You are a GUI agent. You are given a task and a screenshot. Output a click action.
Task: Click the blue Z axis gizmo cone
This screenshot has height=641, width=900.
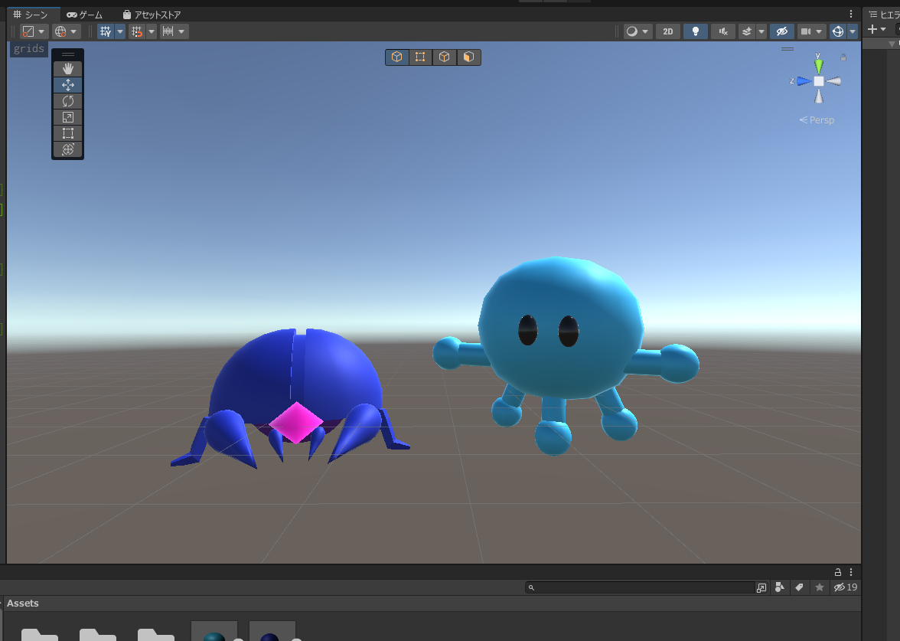point(801,81)
